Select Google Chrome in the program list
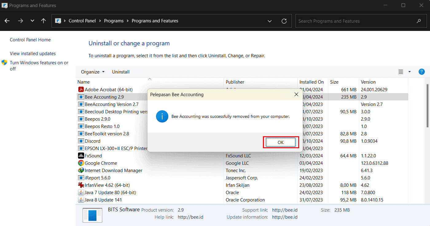Viewport: 430px width, 226px height. tap(101, 163)
